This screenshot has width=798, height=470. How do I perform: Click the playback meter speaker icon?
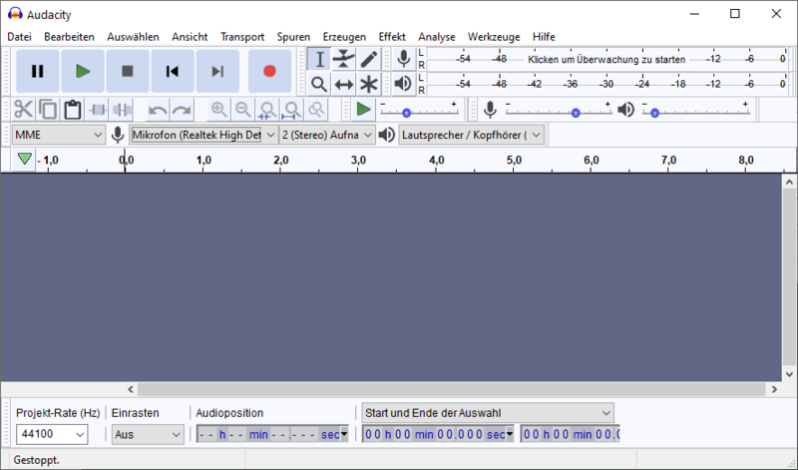pos(404,84)
